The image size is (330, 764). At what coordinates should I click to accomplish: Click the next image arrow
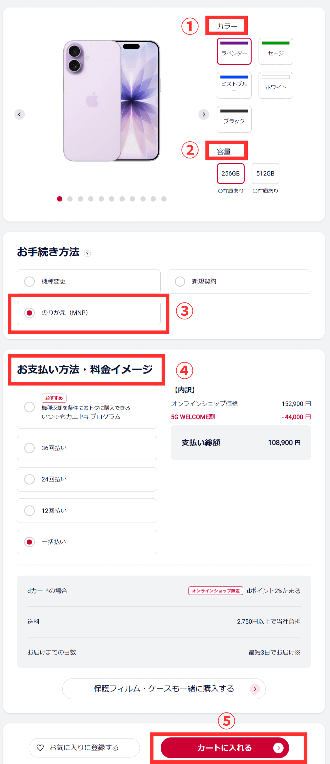(204, 114)
